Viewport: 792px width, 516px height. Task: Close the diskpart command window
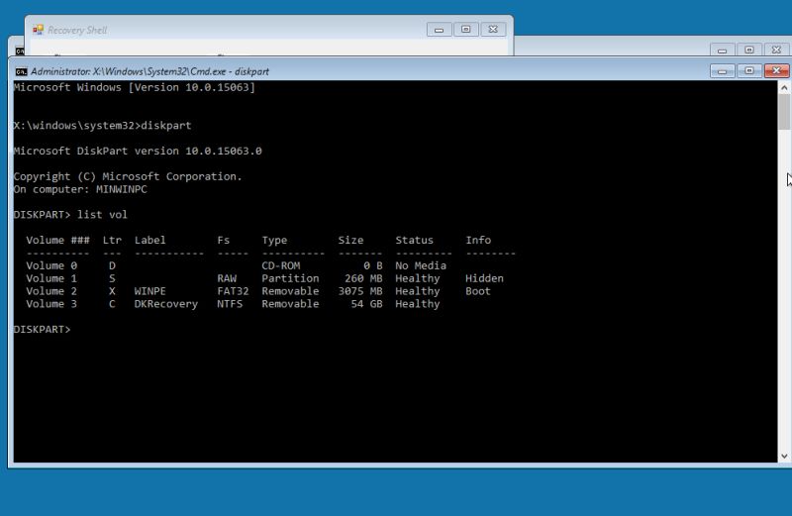click(776, 71)
